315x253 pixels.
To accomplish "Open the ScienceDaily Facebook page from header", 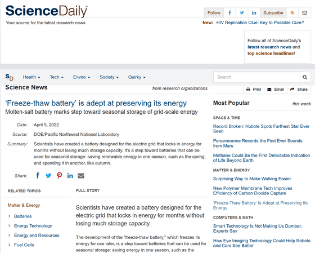I will point(229,13).
